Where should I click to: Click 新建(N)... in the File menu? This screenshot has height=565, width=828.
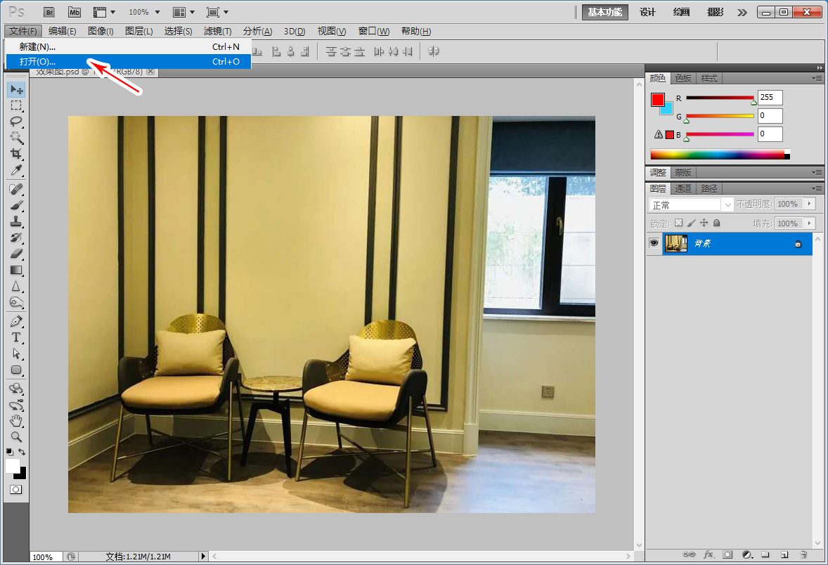pyautogui.click(x=129, y=46)
